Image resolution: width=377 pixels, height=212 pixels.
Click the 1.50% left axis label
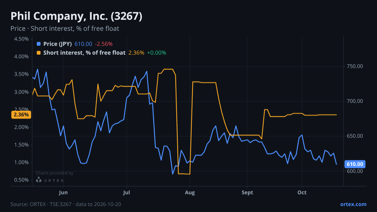pos(22,145)
